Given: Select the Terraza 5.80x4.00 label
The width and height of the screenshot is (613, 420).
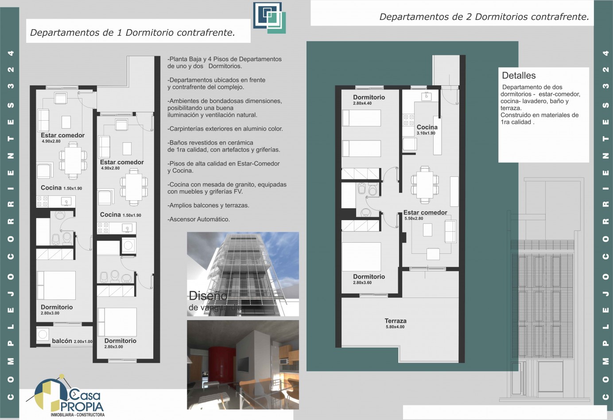Looking at the screenshot, I should (395, 323).
